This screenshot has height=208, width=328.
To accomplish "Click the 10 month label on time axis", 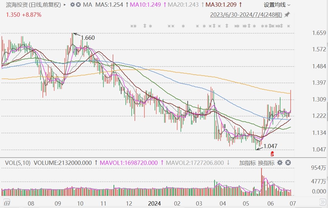I will pos(80,203).
